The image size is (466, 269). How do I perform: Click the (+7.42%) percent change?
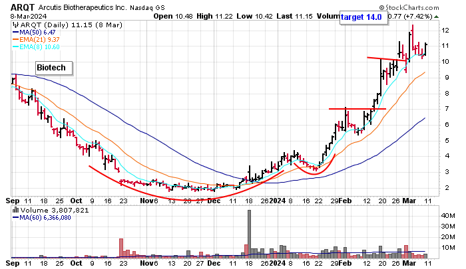point(417,17)
